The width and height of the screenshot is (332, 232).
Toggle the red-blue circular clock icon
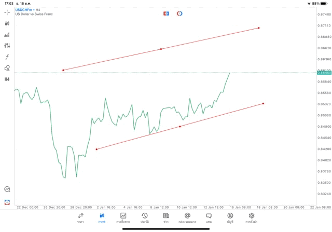[x=179, y=13]
